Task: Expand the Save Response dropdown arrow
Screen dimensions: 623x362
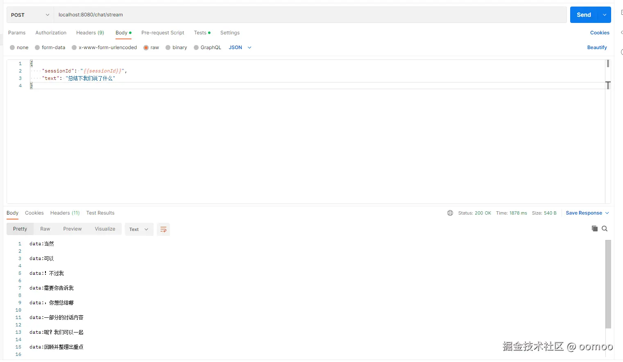Action: (607, 213)
